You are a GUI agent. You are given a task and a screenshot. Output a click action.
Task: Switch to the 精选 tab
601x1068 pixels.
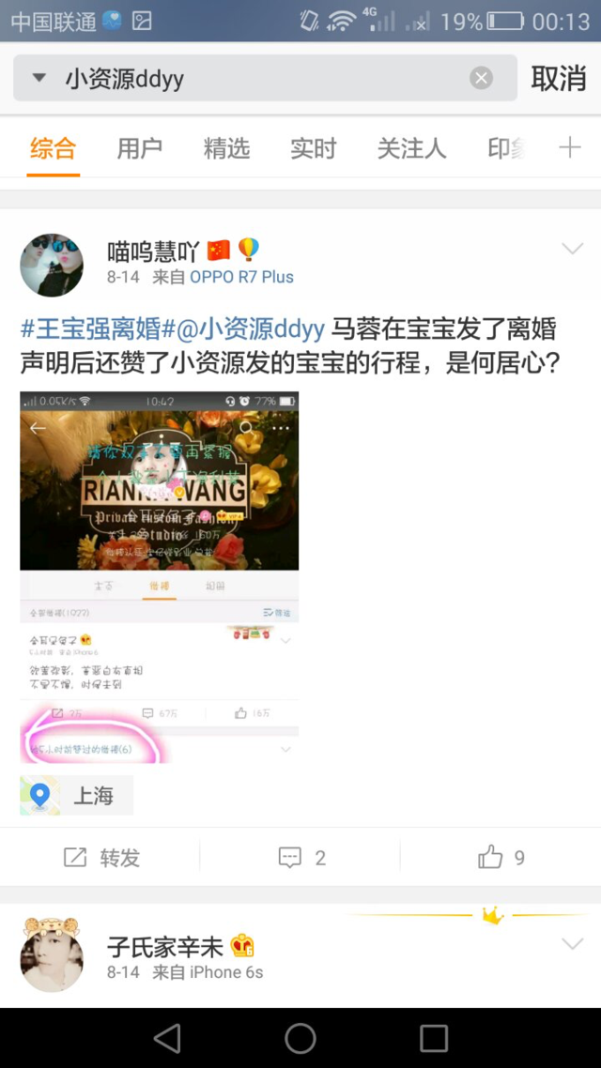pos(226,147)
